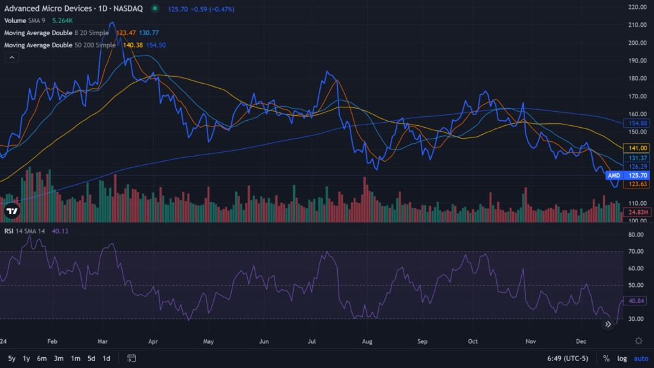Select the Volume SMA 9 indicator legend

click(26, 21)
